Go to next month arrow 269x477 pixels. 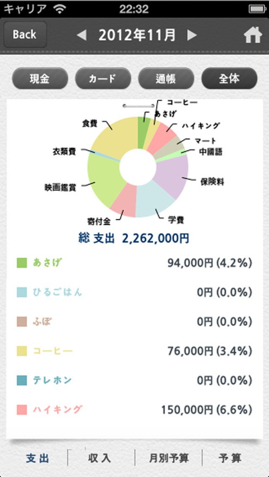[x=192, y=35]
